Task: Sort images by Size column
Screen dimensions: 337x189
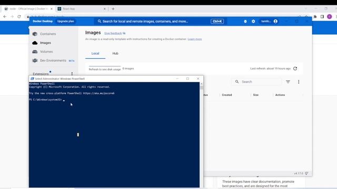Action: 256,95
